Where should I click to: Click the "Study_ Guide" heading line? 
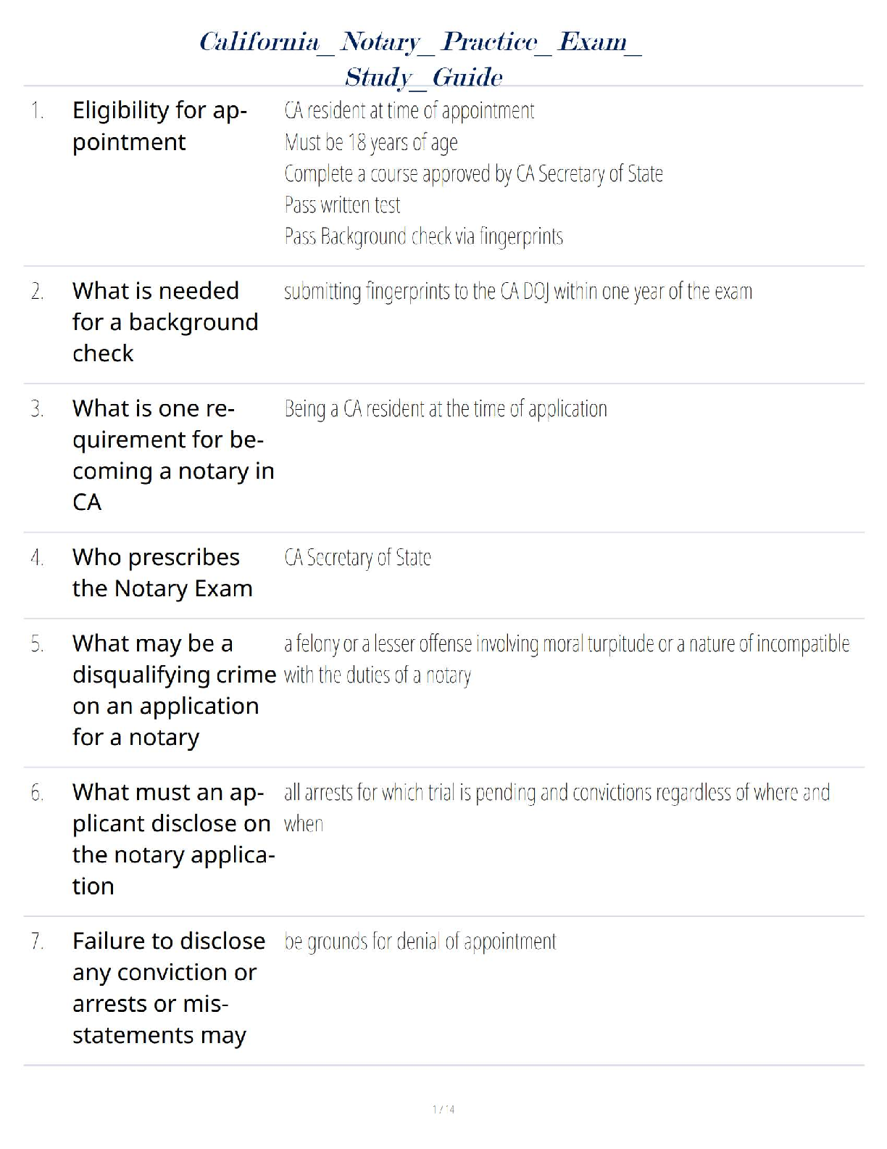click(424, 77)
